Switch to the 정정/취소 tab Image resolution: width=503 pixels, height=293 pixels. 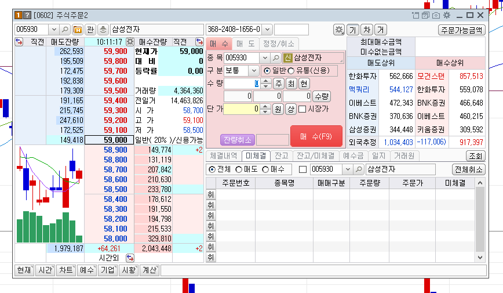(x=278, y=44)
